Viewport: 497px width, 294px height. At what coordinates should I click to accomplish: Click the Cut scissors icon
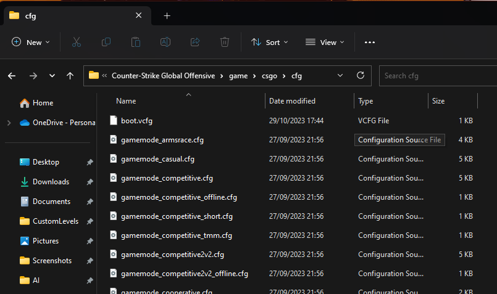[77, 42]
